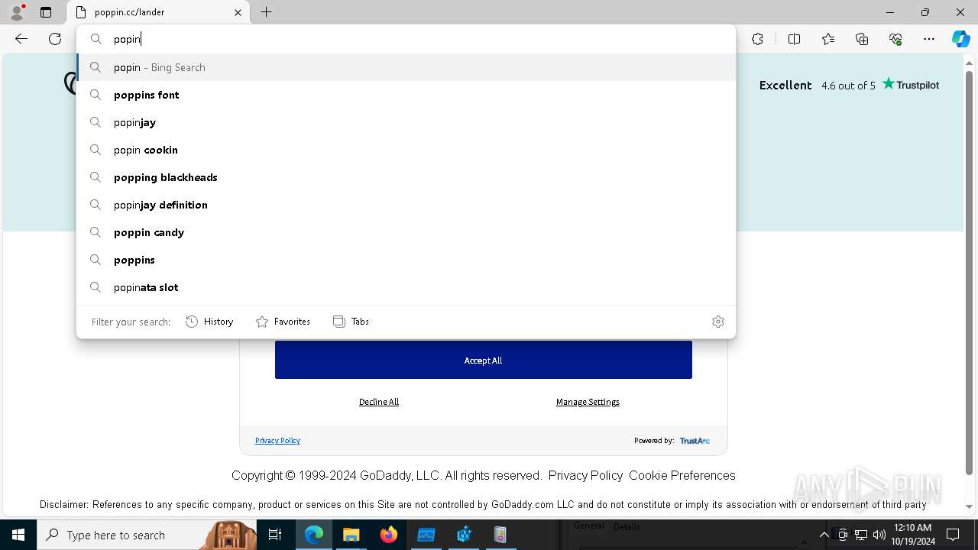978x550 pixels.
Task: Open Copilot sidebar icon
Action: click(x=960, y=39)
